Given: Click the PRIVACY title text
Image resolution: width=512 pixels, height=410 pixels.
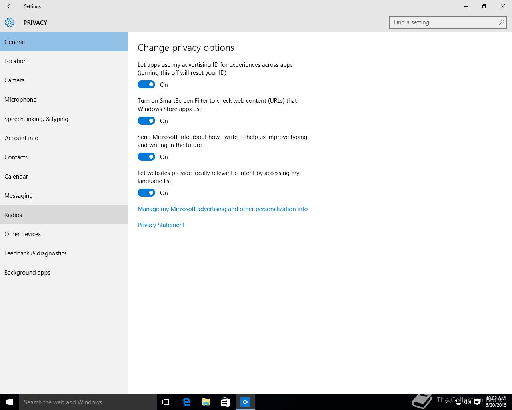Looking at the screenshot, I should 35,22.
